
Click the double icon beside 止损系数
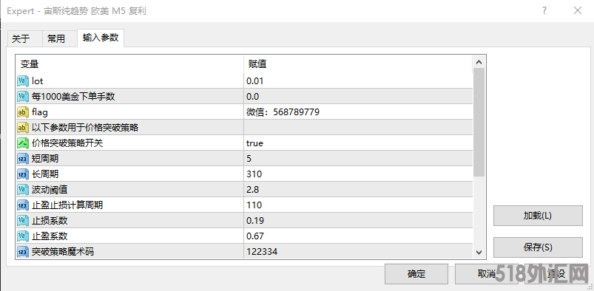tap(23, 221)
